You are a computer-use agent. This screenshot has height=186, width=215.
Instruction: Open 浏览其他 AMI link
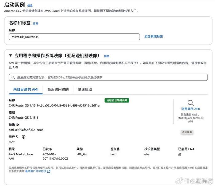coord(190,109)
